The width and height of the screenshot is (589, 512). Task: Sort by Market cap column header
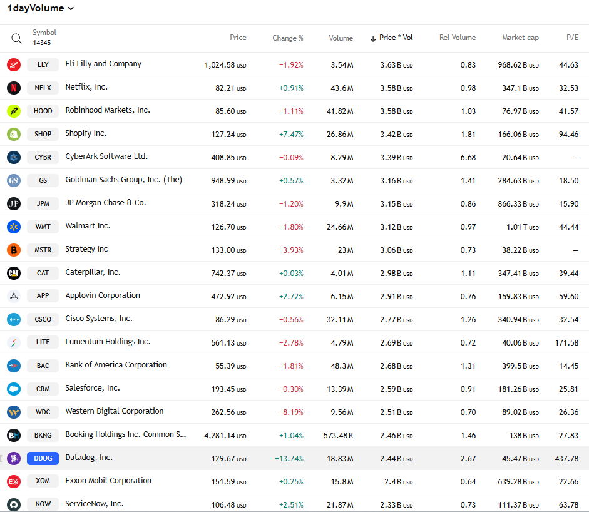point(520,38)
